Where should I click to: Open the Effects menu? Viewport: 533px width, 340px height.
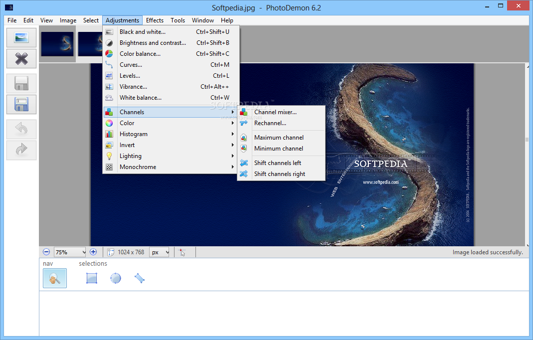[x=155, y=20]
